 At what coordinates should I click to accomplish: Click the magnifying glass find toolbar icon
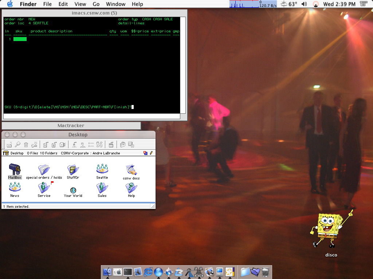pyautogui.click(x=17, y=145)
